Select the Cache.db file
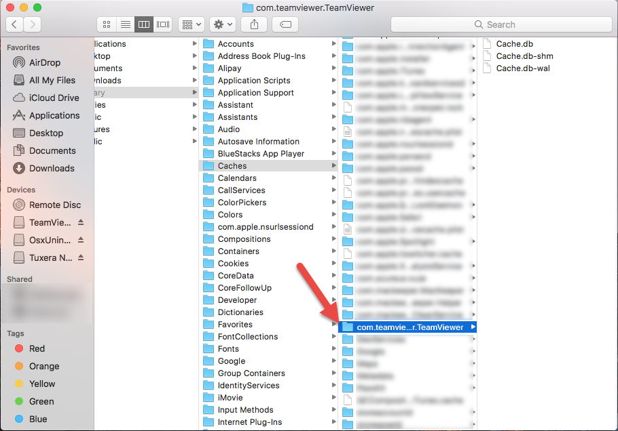The image size is (618, 431). pyautogui.click(x=514, y=44)
